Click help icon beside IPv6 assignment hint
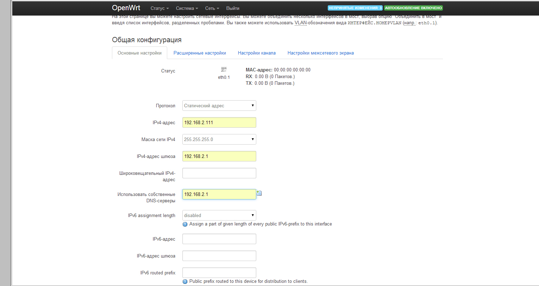Viewport: 539px width, 286px height. (x=185, y=224)
